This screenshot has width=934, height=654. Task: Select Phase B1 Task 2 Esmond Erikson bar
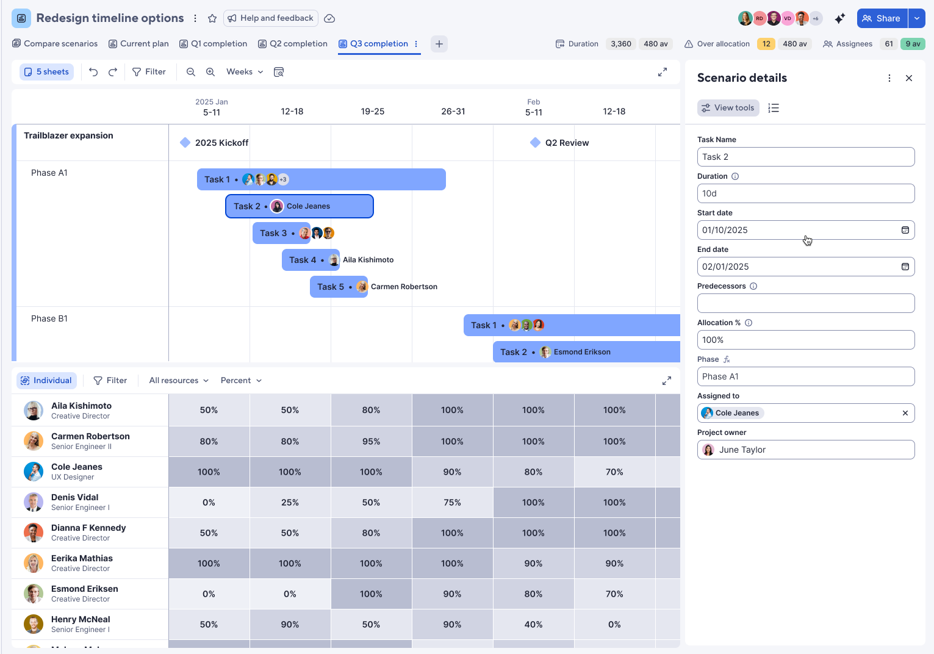click(586, 352)
